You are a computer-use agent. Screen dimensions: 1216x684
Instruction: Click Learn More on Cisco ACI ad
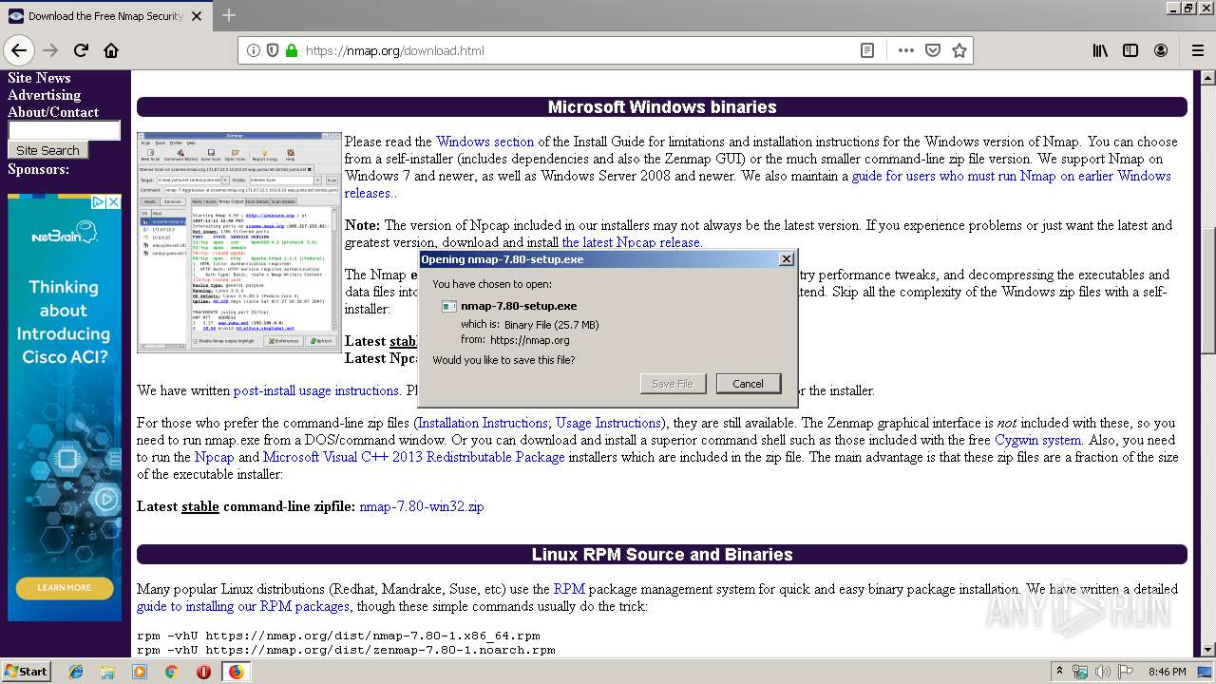64,587
